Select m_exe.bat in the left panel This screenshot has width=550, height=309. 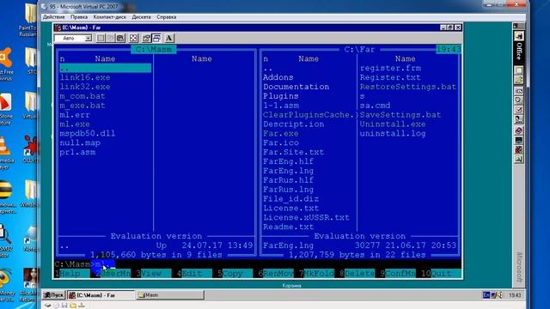[82, 106]
